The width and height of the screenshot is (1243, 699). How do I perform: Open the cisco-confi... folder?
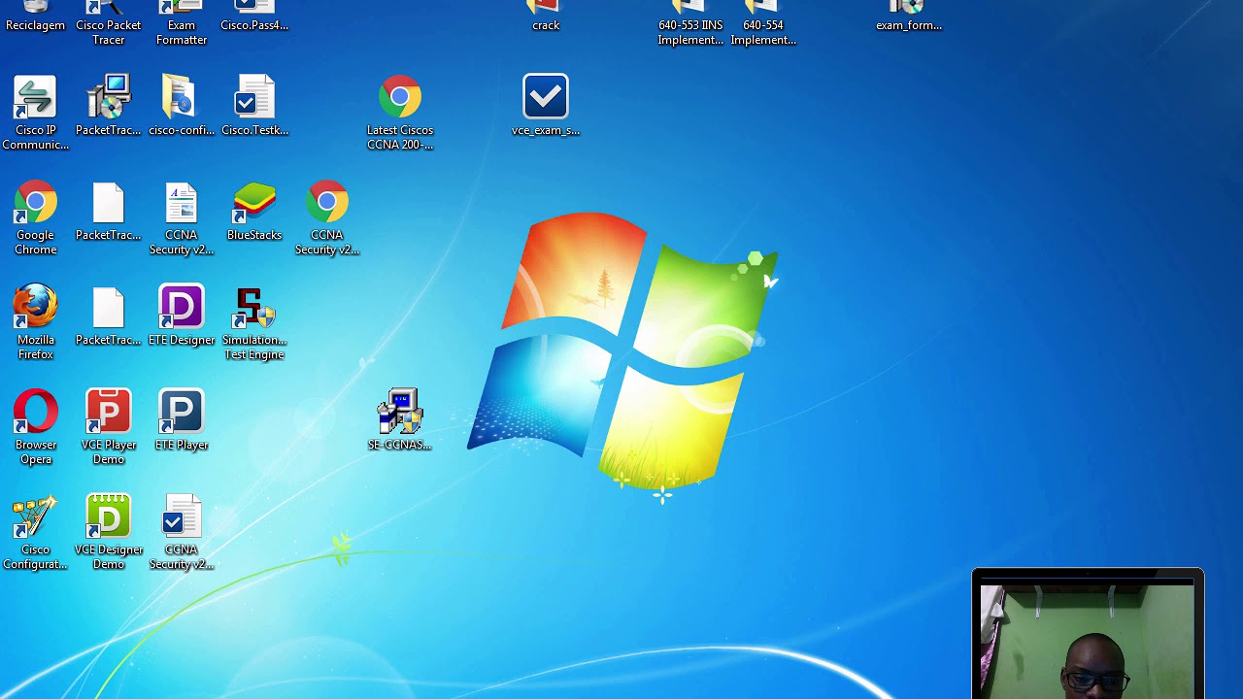tap(182, 105)
